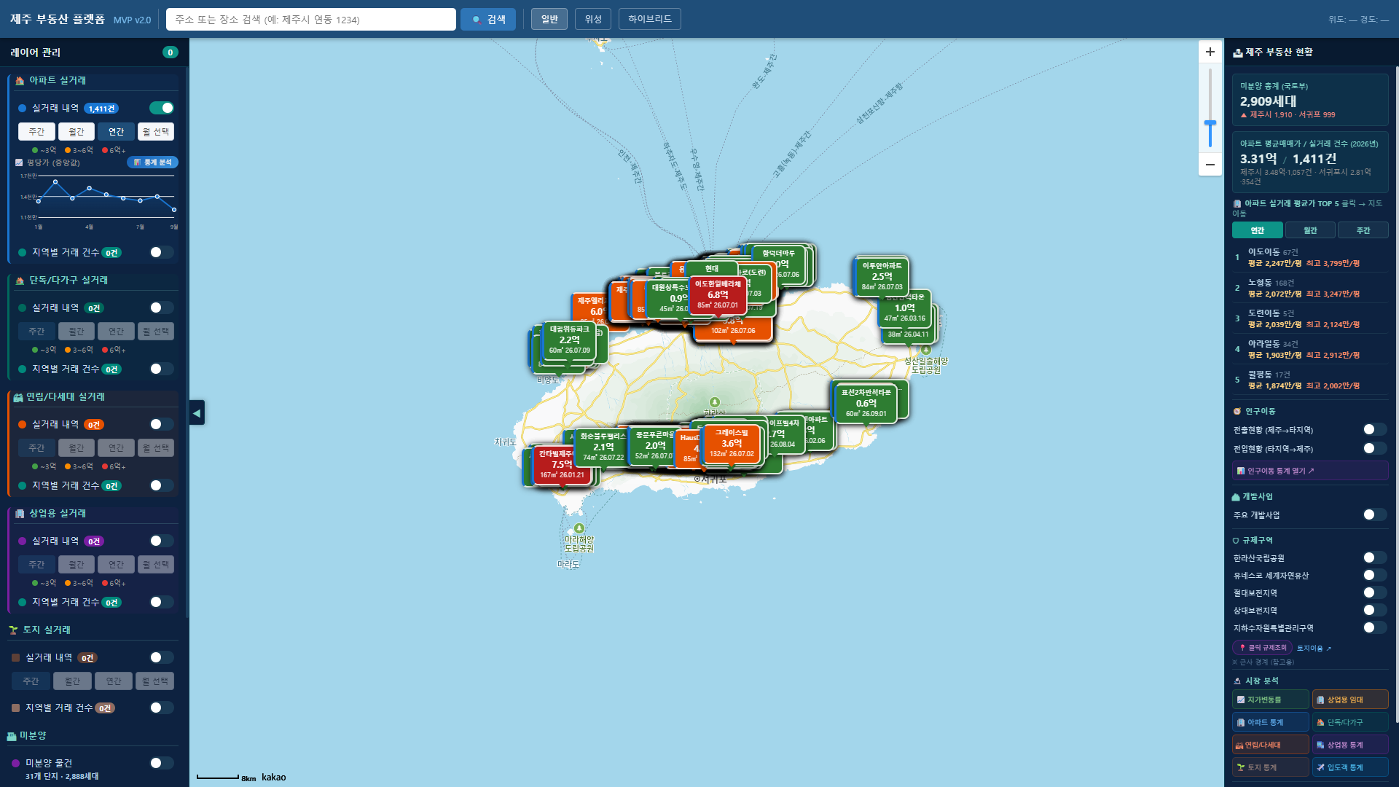The height and width of the screenshot is (787, 1399).
Task: Enable 토지 실거래 내역 toggle
Action: tap(162, 658)
